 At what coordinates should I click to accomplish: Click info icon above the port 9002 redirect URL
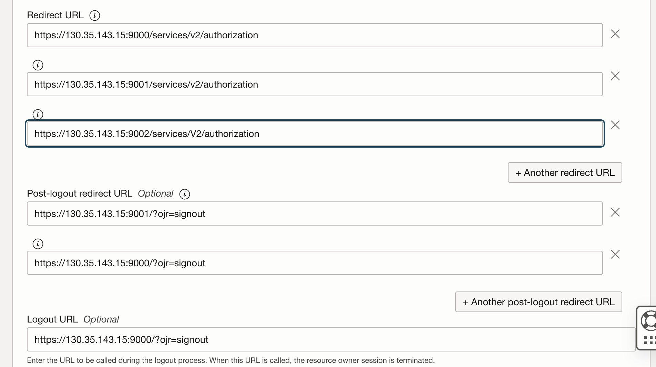[x=38, y=115]
